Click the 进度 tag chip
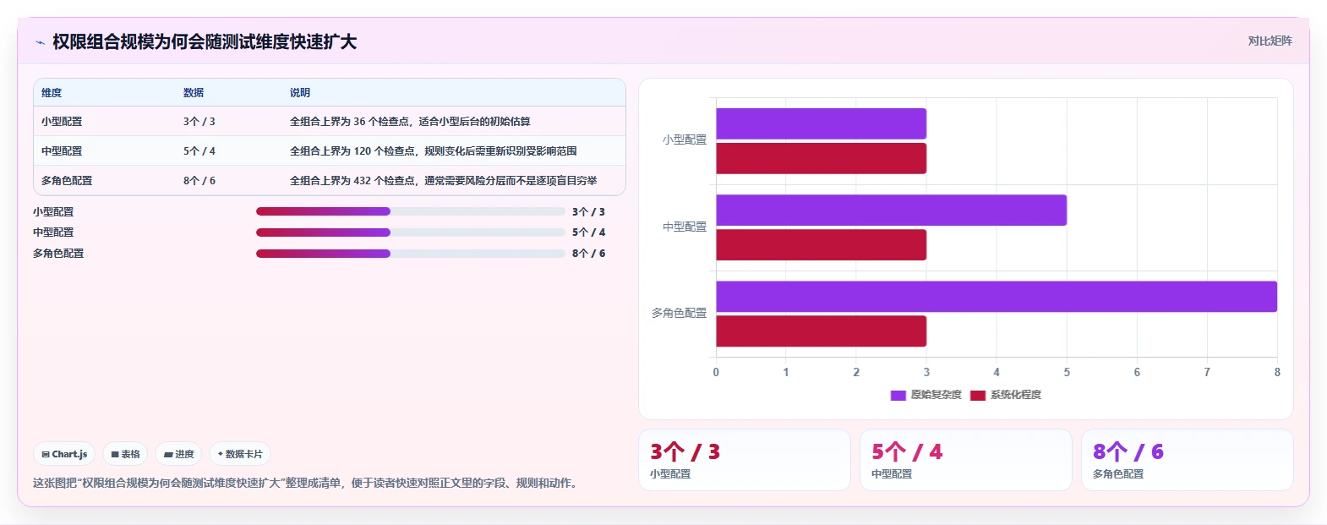 click(x=178, y=454)
